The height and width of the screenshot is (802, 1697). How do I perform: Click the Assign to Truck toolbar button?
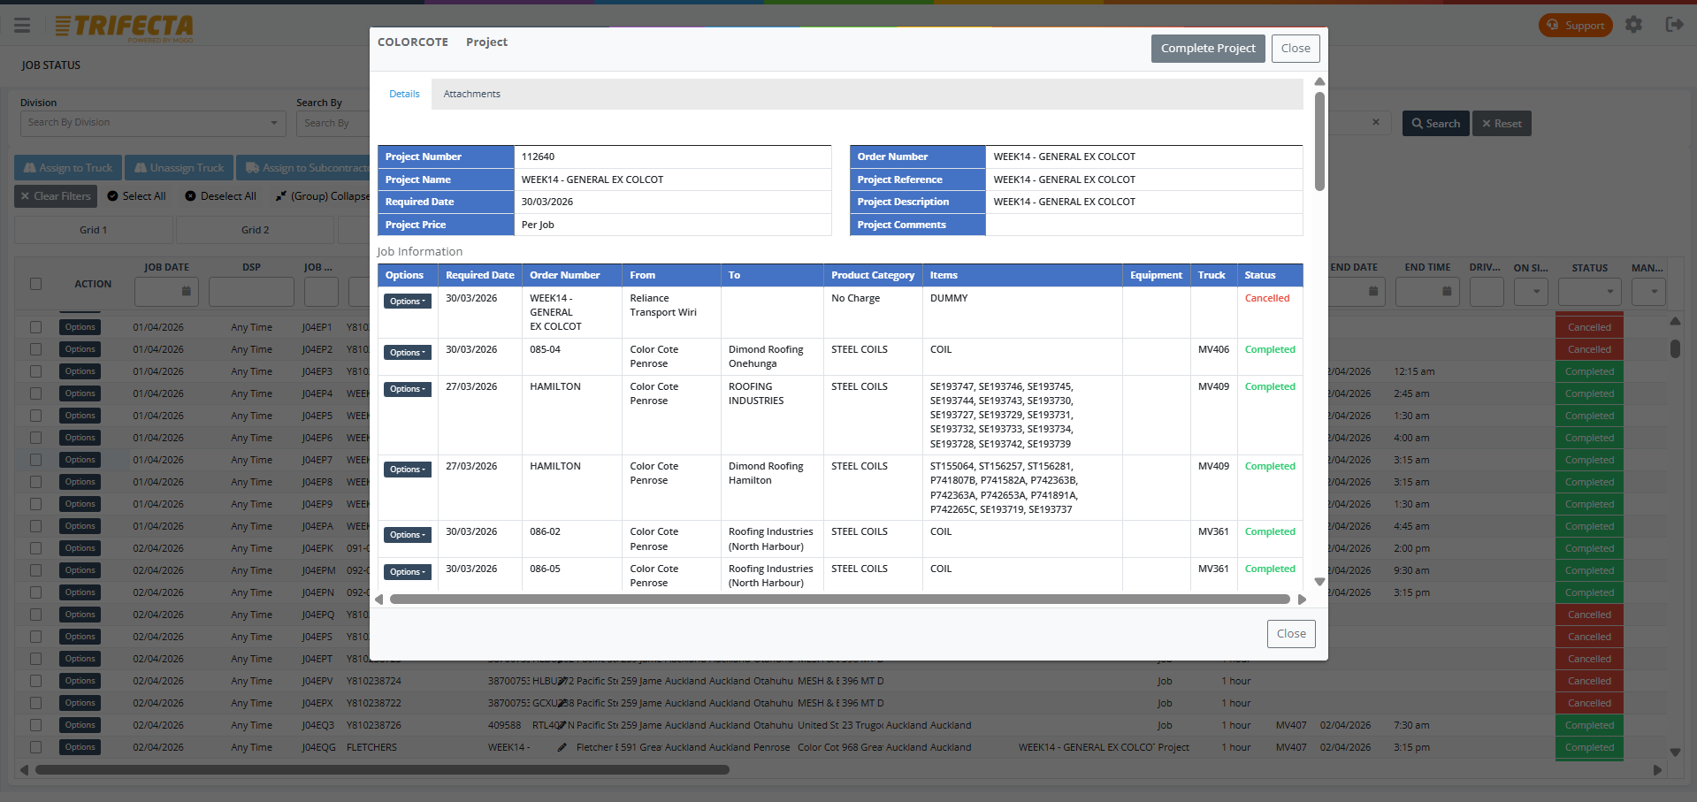click(68, 168)
